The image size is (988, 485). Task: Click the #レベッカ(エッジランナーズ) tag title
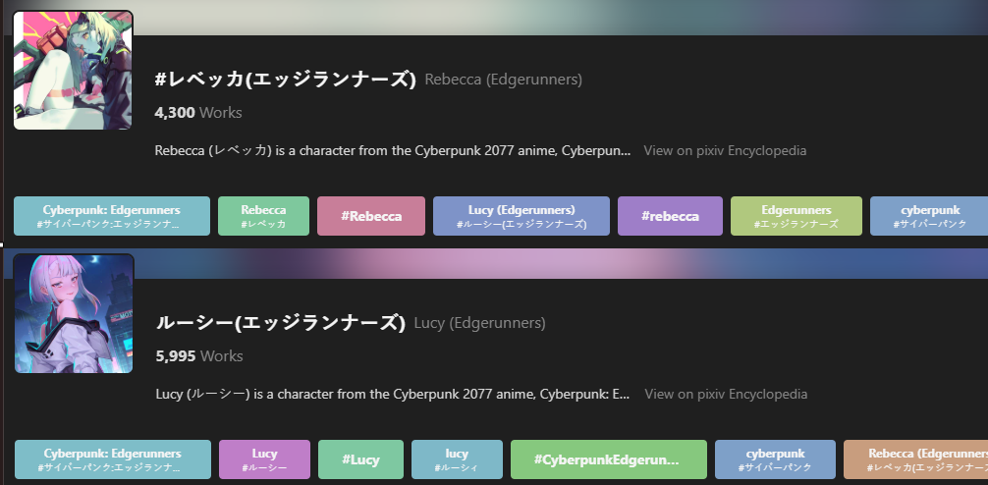point(286,80)
